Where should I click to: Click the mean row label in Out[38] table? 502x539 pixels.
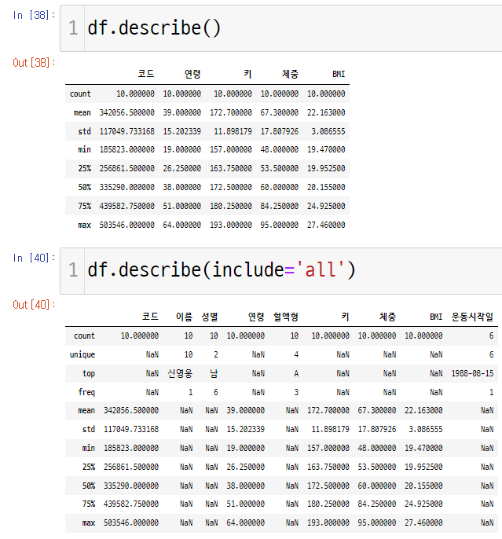tap(82, 113)
